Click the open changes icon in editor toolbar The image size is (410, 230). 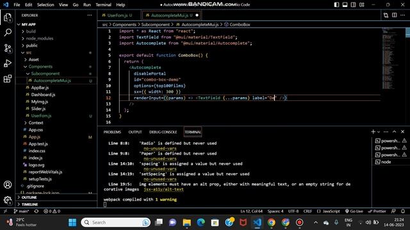tap(386, 15)
